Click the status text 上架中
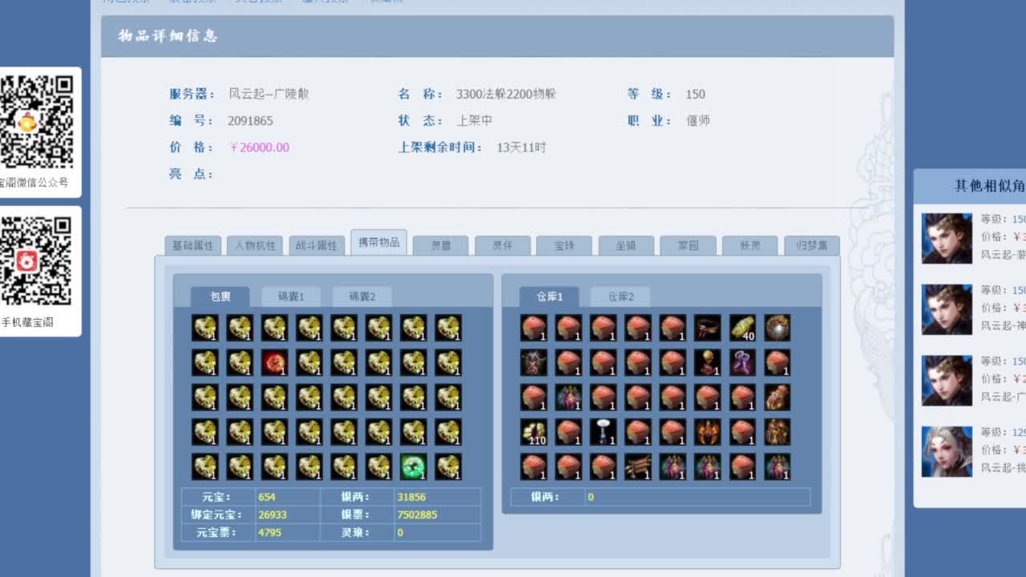Image resolution: width=1026 pixels, height=577 pixels. tap(475, 121)
